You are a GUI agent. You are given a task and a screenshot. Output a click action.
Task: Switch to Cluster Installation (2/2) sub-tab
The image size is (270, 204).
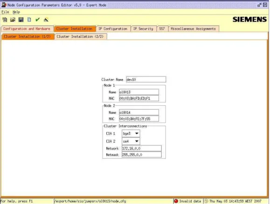point(80,36)
